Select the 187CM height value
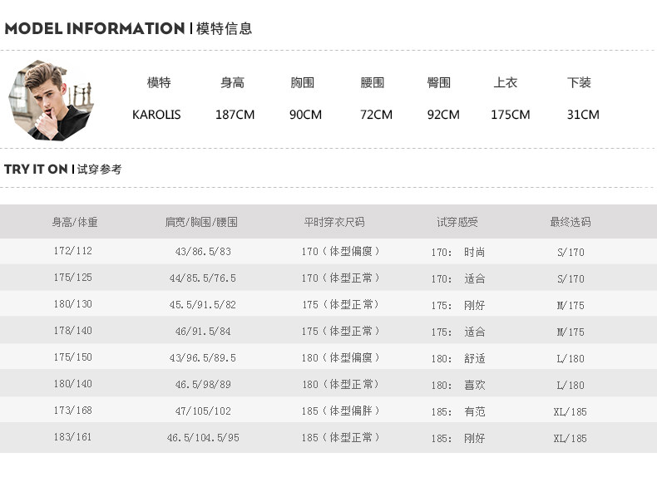 (235, 115)
